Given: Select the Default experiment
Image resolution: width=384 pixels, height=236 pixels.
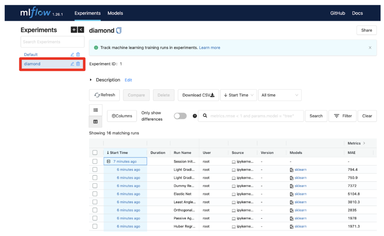Looking at the screenshot, I should pyautogui.click(x=31, y=55).
